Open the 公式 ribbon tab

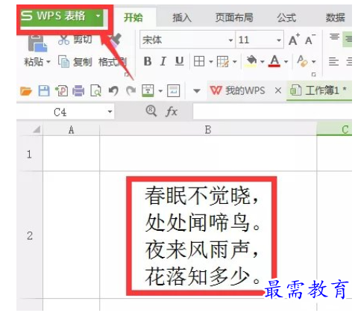click(x=286, y=18)
